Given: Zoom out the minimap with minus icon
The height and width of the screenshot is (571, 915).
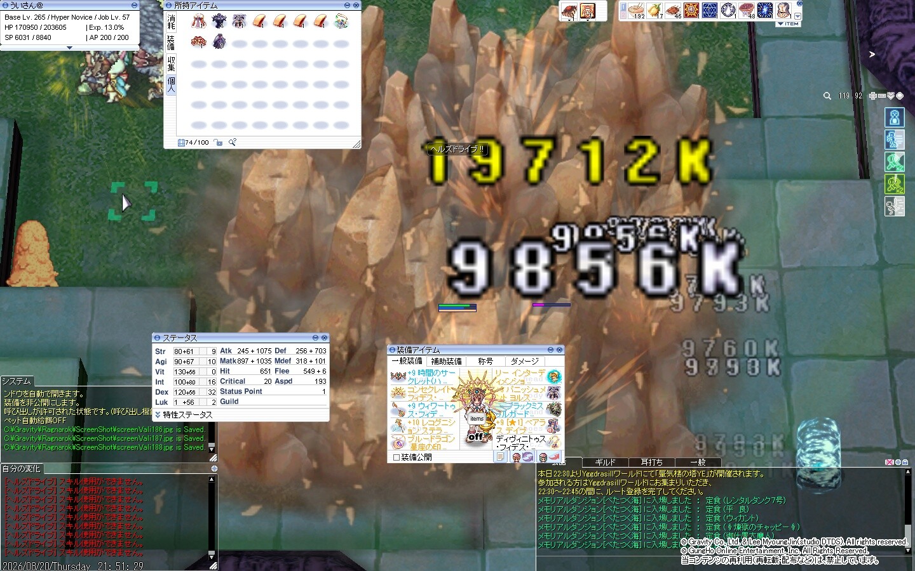Looking at the screenshot, I should pyautogui.click(x=882, y=96).
